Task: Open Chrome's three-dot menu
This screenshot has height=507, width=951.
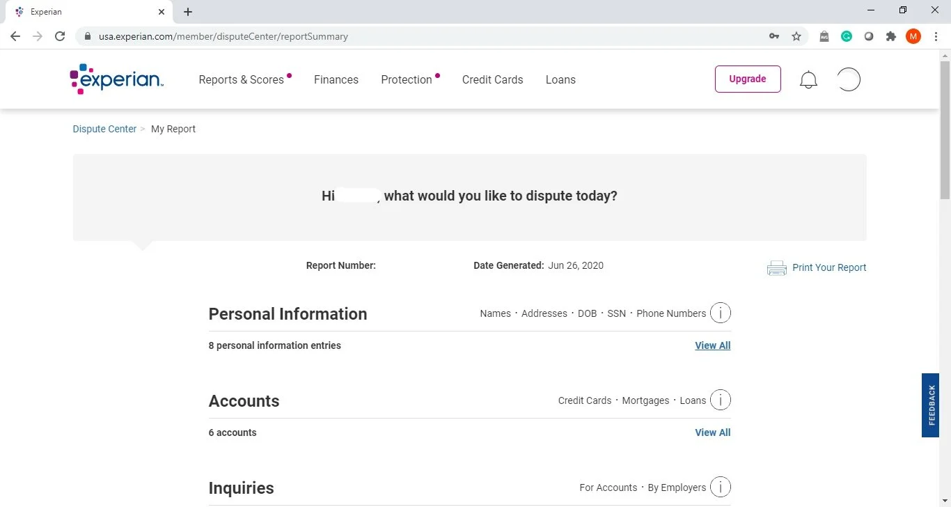Action: click(936, 36)
